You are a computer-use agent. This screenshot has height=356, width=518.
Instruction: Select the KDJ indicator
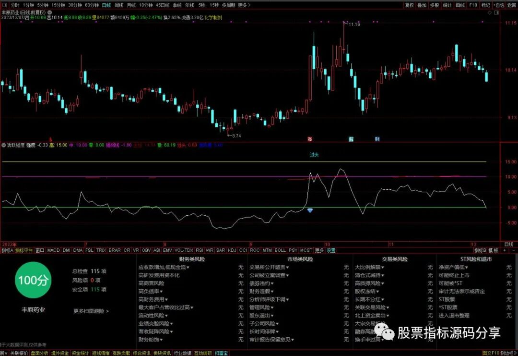[232, 250]
